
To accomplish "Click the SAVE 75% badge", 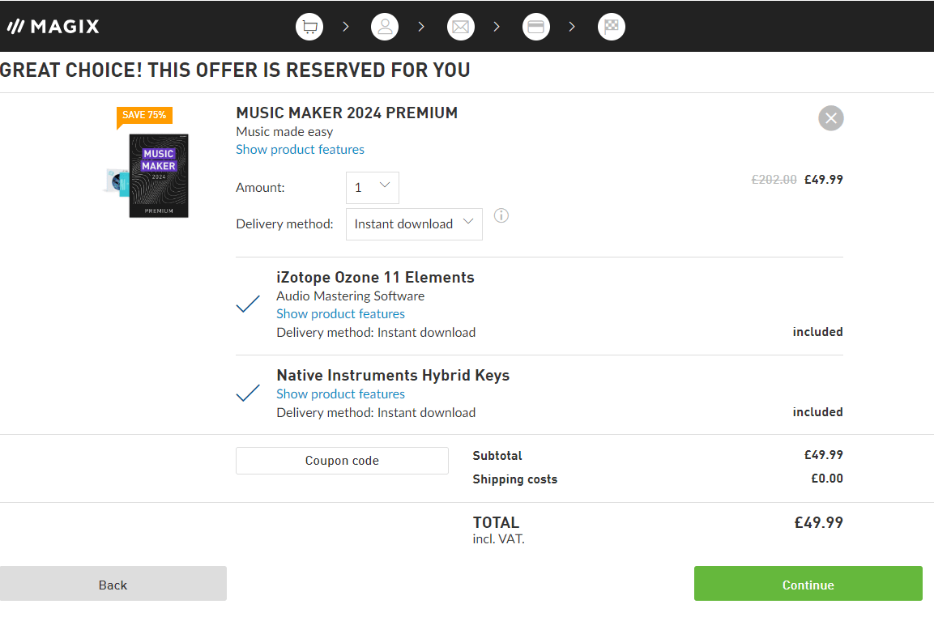I will [144, 116].
